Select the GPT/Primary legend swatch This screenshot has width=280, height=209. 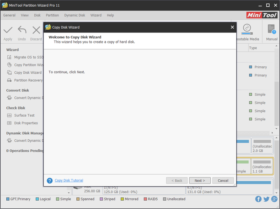(x=8, y=199)
